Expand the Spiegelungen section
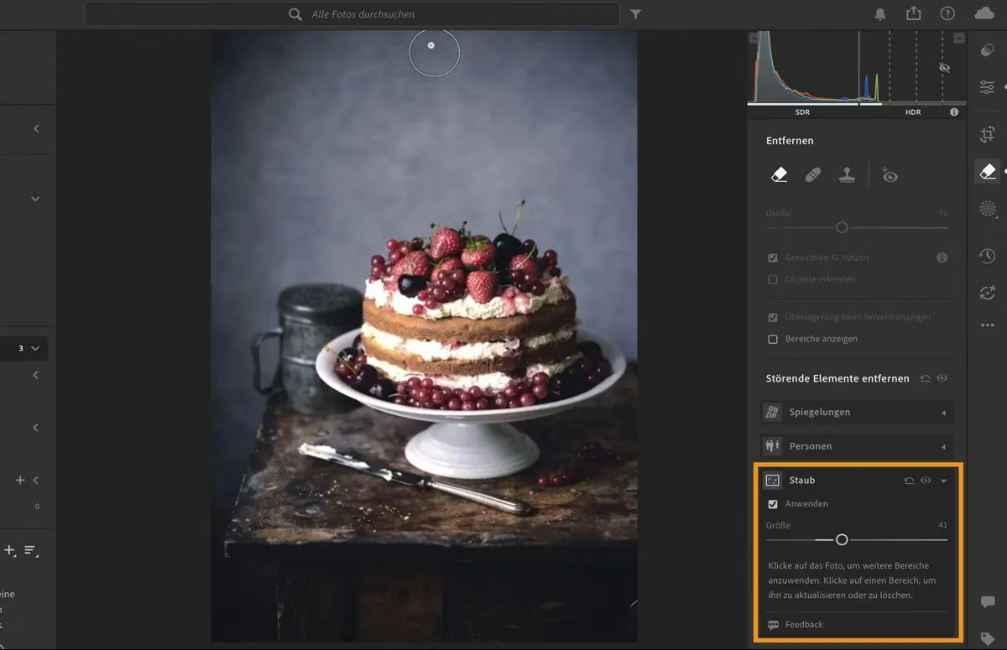Image resolution: width=1007 pixels, height=650 pixels. point(943,412)
